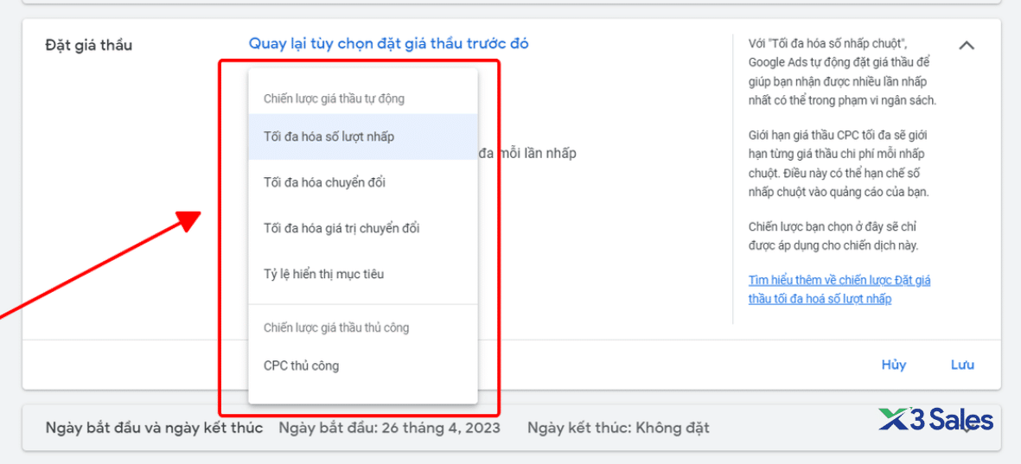The height and width of the screenshot is (464, 1021).
Task: Click Ngày bắt đầu: 26 tháng 4, 2023 text
Action: pyautogui.click(x=389, y=429)
